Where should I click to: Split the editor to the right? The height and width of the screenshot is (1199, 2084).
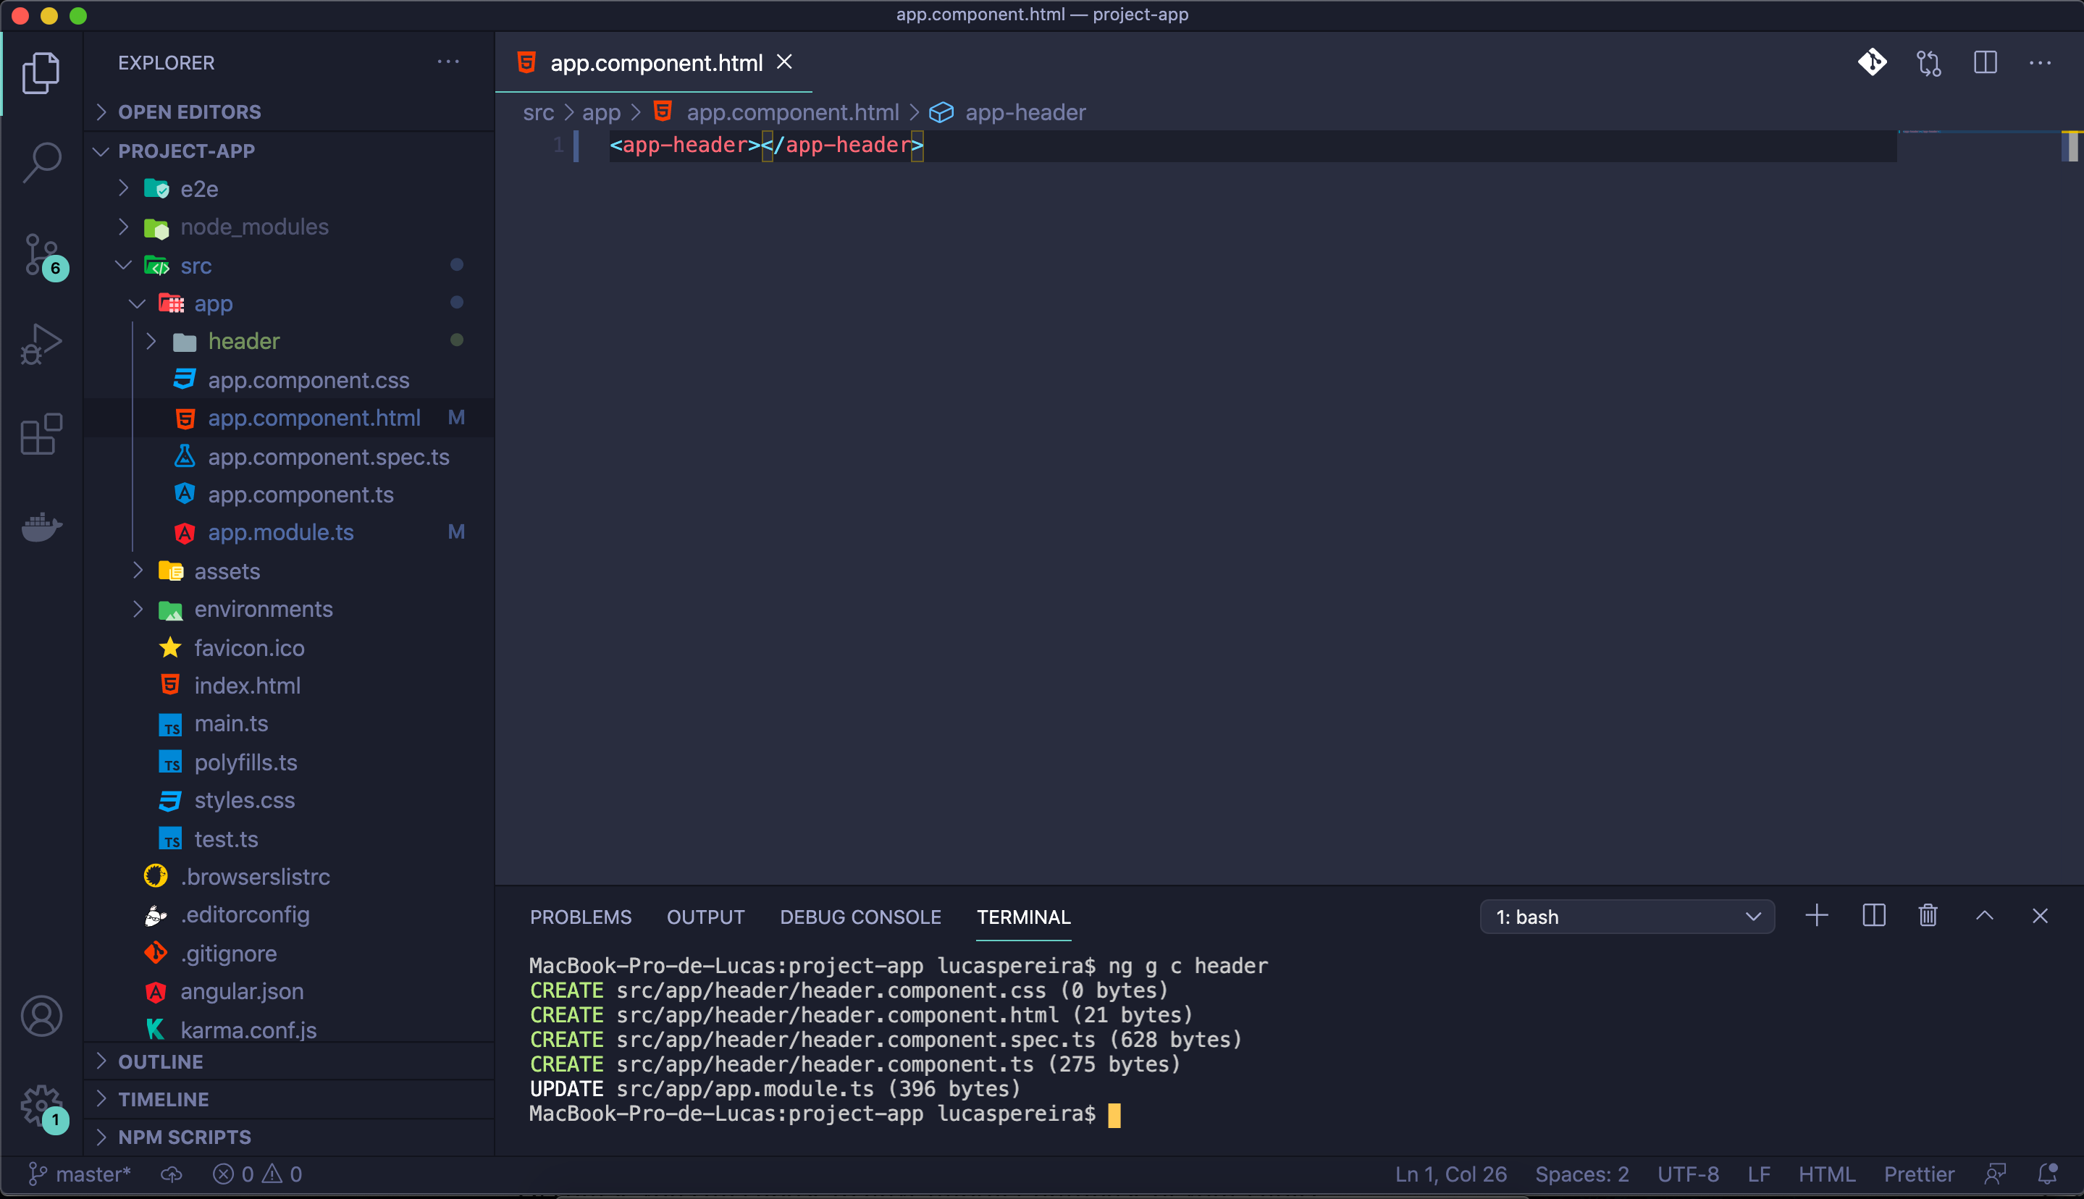pyautogui.click(x=1986, y=62)
